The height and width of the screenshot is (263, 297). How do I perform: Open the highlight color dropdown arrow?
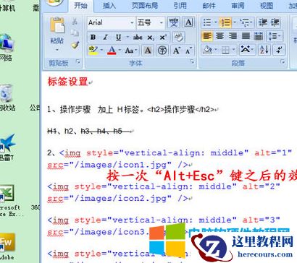point(101,51)
